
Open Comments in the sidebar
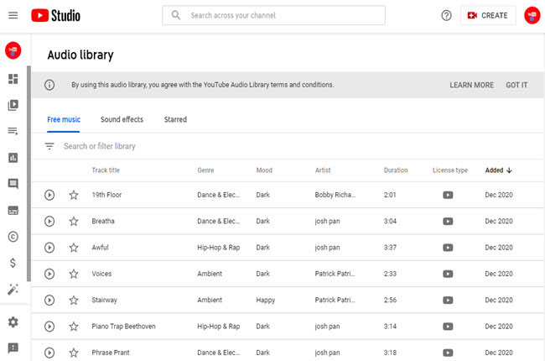click(x=13, y=184)
